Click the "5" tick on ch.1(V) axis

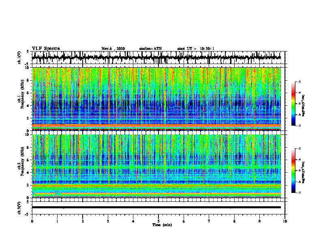[x=28, y=52]
